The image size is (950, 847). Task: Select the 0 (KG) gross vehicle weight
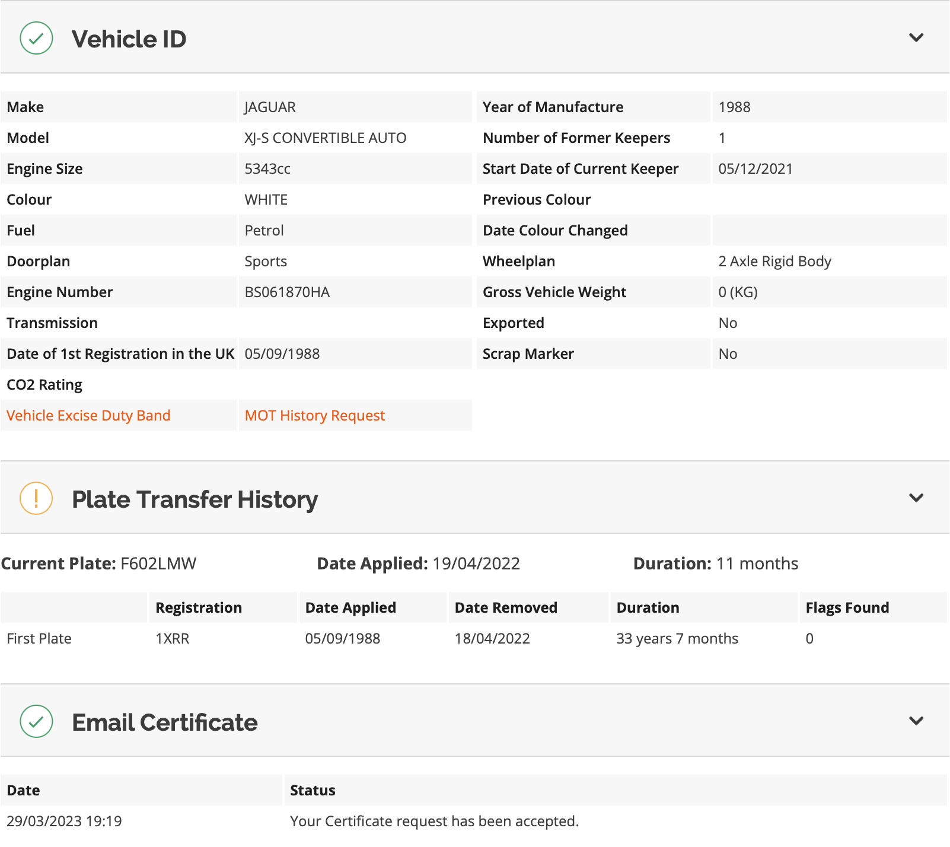point(738,292)
